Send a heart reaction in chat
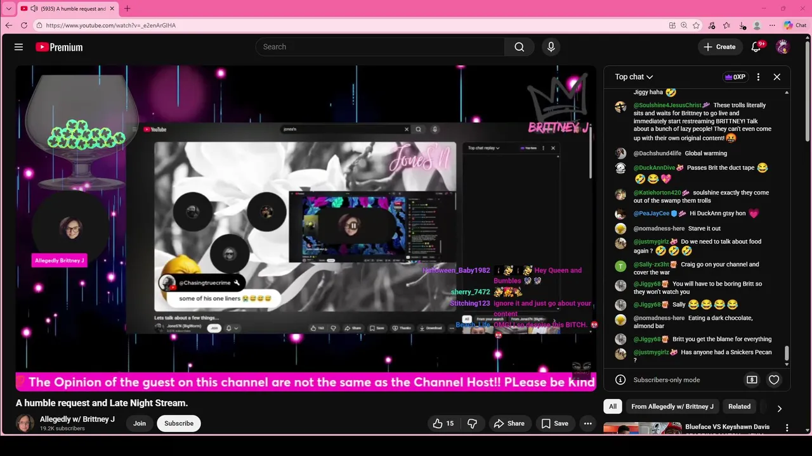 (x=774, y=379)
